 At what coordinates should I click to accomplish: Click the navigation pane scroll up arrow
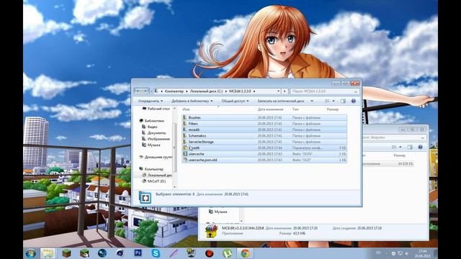[174, 109]
